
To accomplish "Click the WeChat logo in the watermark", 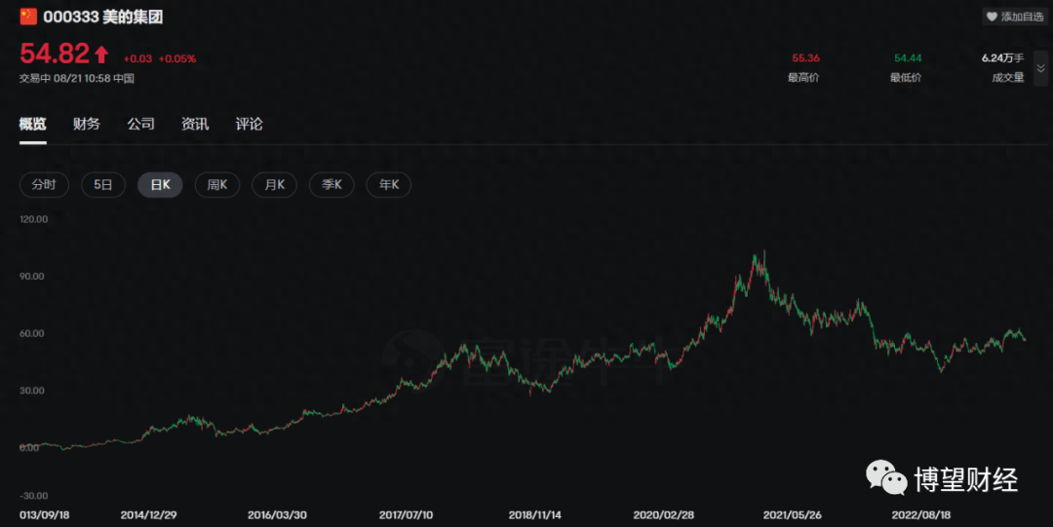I will pyautogui.click(x=886, y=476).
